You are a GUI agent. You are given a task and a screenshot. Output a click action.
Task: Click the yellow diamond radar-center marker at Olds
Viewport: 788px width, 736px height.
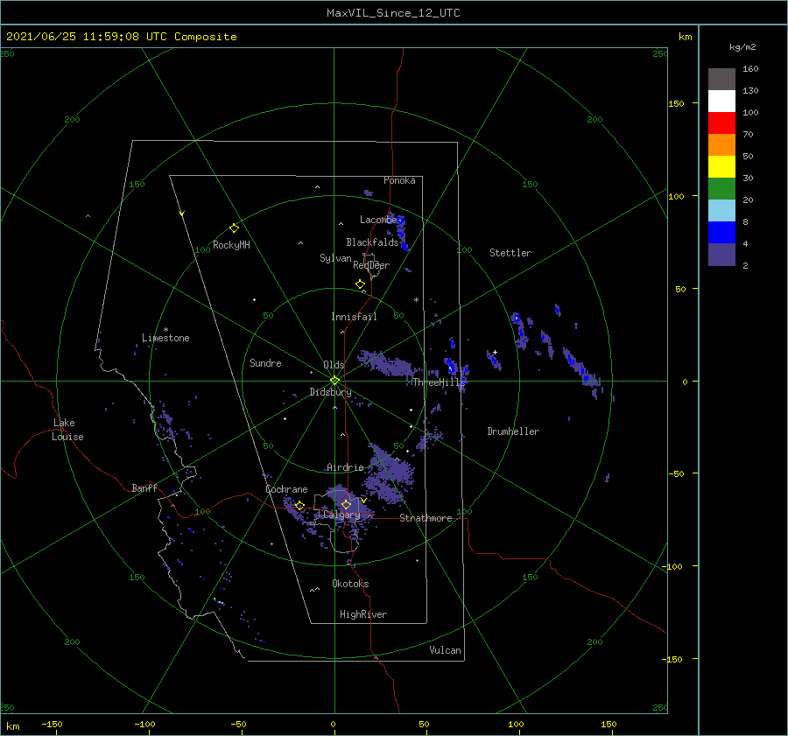(x=334, y=381)
